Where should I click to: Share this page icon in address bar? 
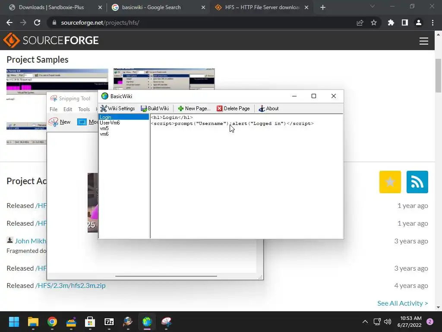click(360, 22)
